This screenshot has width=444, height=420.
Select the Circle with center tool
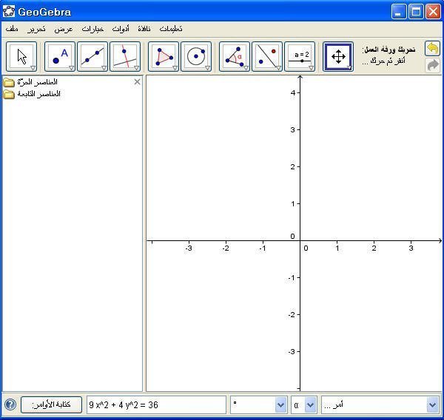pyautogui.click(x=196, y=57)
